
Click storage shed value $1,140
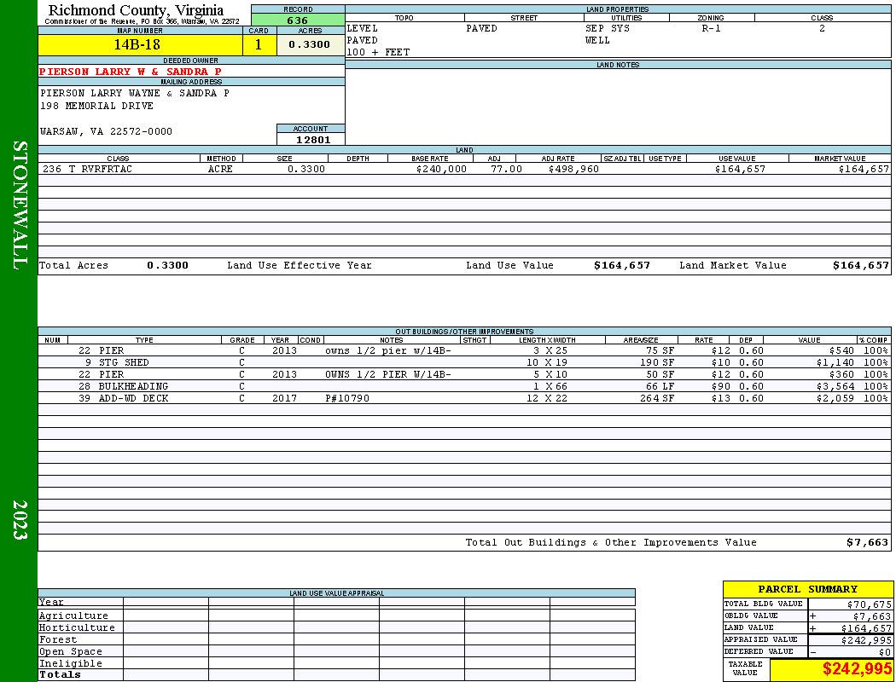point(835,362)
